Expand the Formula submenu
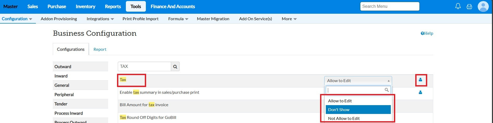493x123 pixels. click(x=178, y=19)
